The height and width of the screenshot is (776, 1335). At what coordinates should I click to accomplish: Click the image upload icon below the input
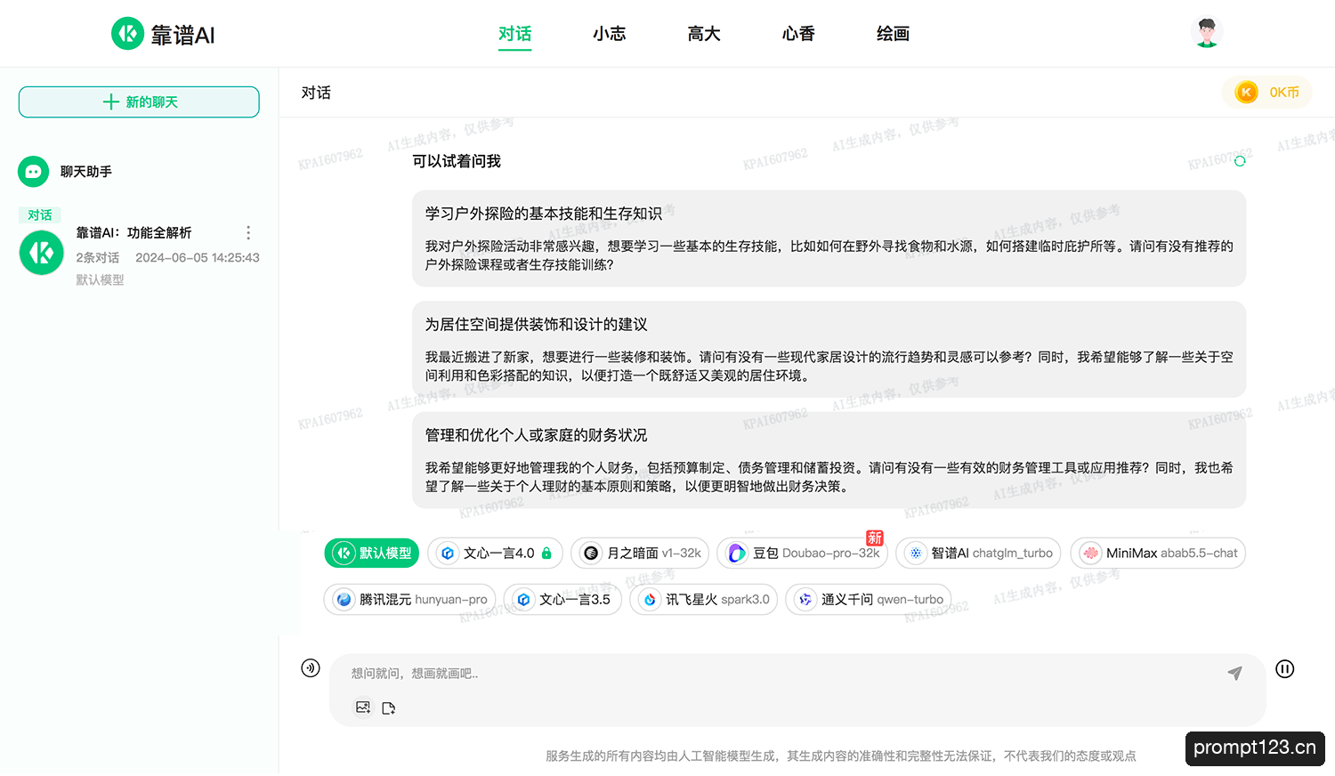pos(363,707)
